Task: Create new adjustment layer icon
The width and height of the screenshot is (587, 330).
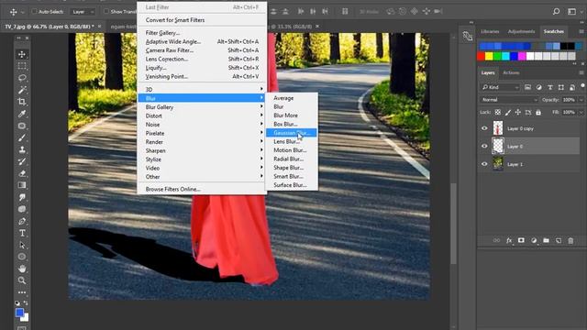Action: [534, 240]
